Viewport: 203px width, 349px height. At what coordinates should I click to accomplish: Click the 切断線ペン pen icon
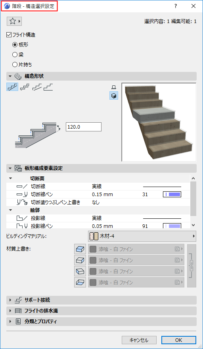22,195
